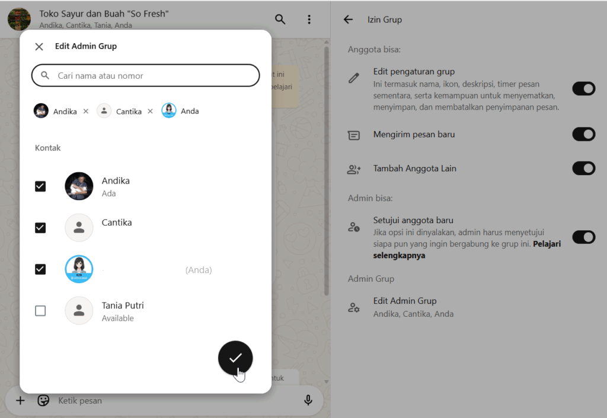
Task: Turn off Tambah Anggota Lain switch
Action: pos(583,168)
